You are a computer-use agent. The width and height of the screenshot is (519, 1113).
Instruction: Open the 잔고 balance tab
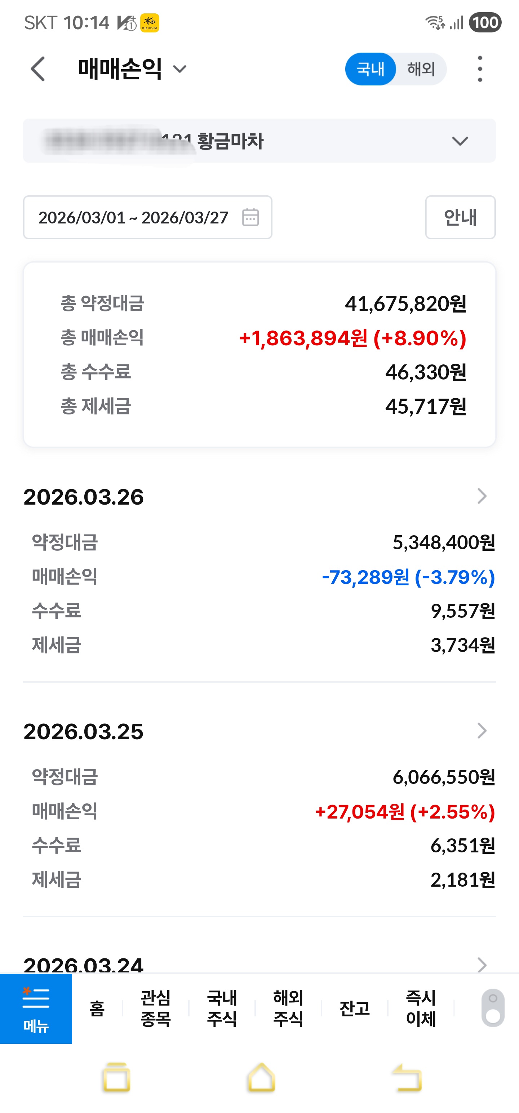click(x=354, y=1008)
